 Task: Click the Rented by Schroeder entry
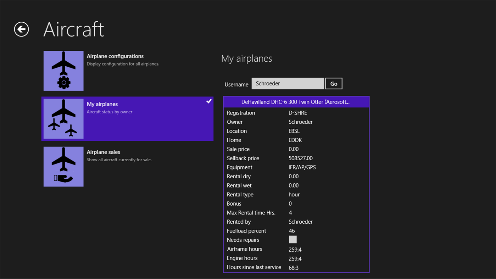300,221
